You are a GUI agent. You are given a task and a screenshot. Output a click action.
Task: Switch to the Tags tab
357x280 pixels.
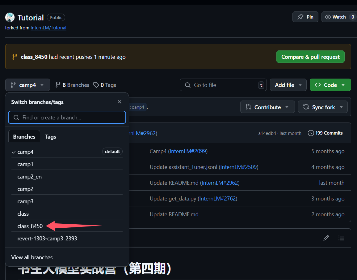51,136
